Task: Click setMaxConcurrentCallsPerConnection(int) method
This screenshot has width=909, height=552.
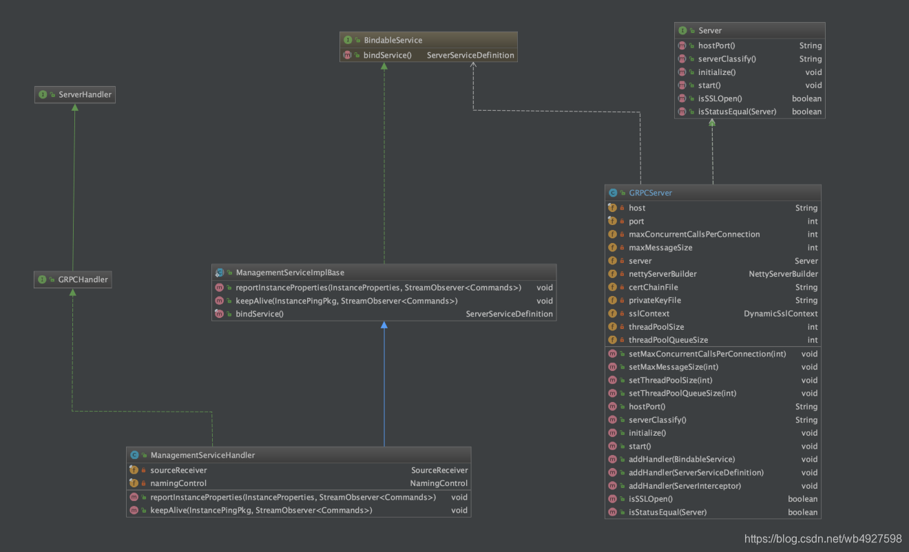Action: coord(713,354)
